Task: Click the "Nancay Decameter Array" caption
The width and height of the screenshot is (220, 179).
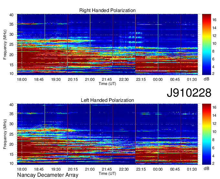Action: (48, 175)
